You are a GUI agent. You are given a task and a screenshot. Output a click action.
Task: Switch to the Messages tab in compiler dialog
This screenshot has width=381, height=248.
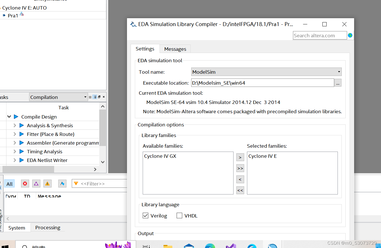click(x=175, y=49)
